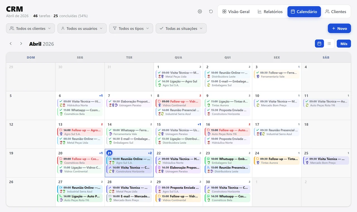
Task: Click checkmark on 09:00 Visita Técnica Auto Peças
Action: pyautogui.click(x=307, y=102)
